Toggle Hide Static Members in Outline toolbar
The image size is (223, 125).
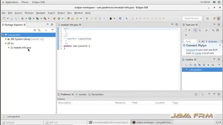[x=204, y=65]
